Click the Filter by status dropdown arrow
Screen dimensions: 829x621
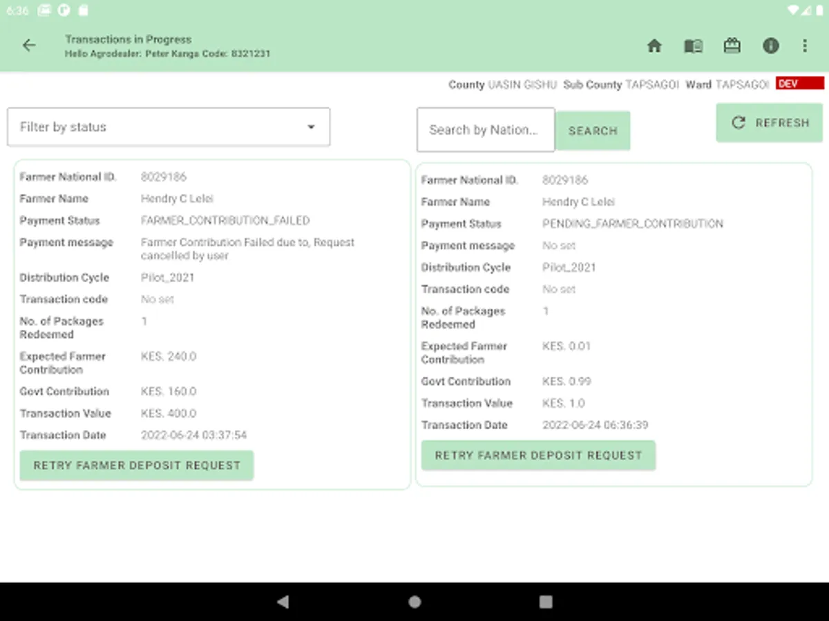click(x=311, y=127)
